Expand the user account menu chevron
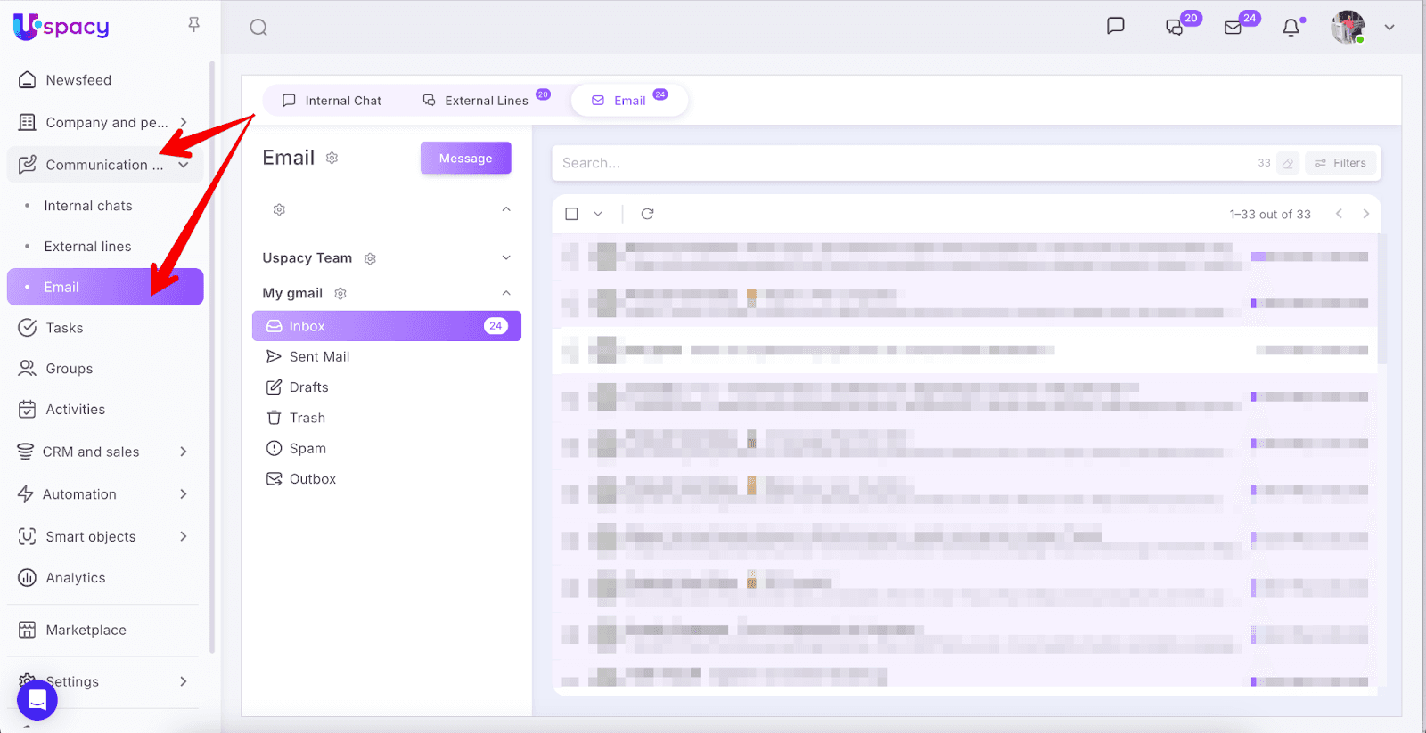Viewport: 1426px width, 733px height. point(1389,28)
